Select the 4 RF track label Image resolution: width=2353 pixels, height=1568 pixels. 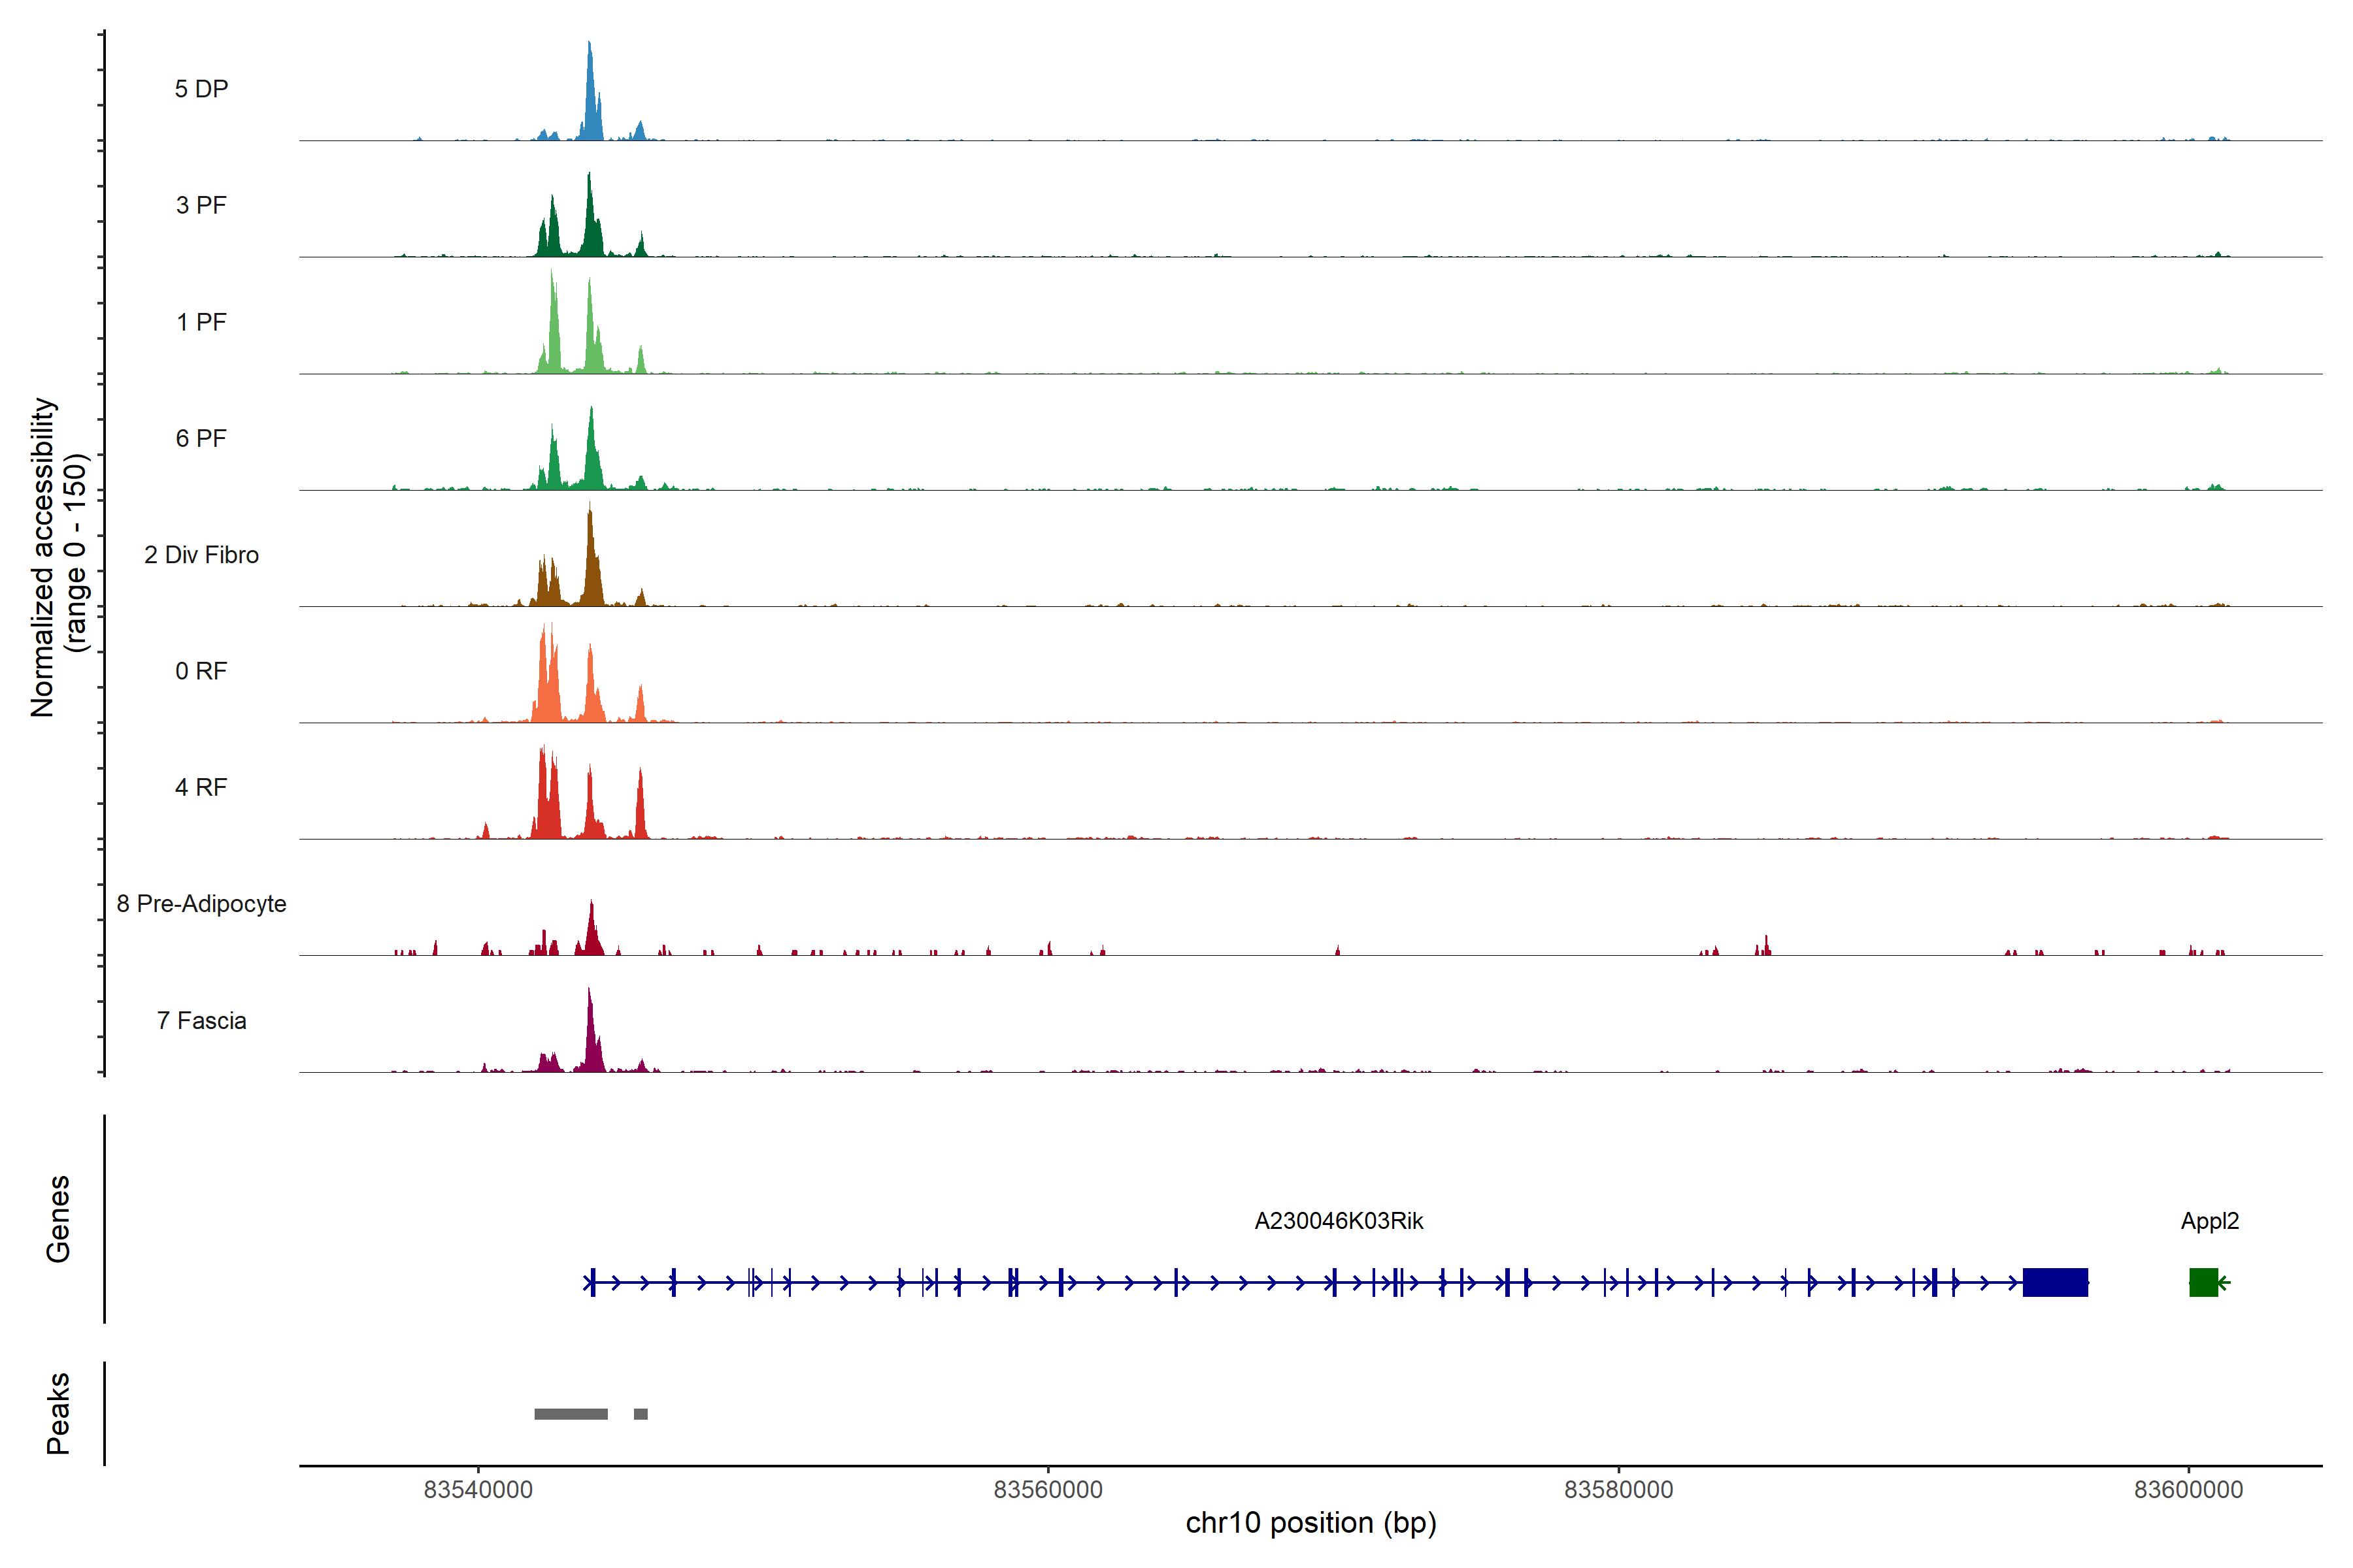[x=201, y=787]
